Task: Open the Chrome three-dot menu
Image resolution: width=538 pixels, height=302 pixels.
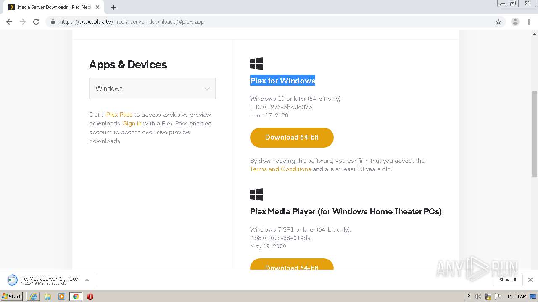Action: tap(529, 22)
